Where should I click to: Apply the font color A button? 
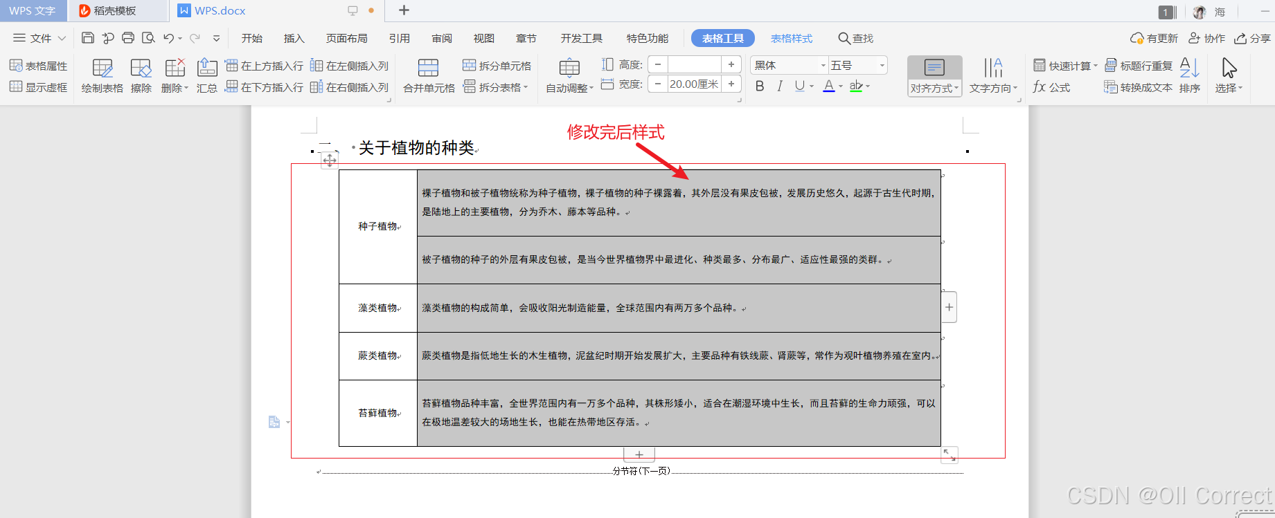(828, 86)
